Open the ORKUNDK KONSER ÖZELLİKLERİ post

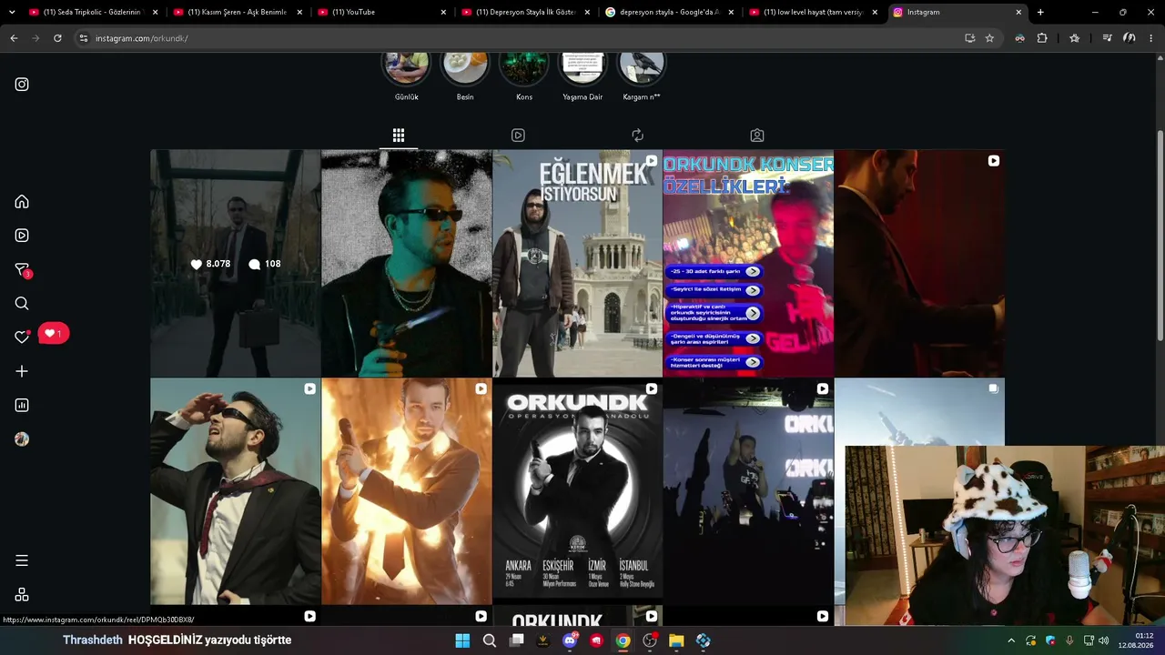(748, 263)
